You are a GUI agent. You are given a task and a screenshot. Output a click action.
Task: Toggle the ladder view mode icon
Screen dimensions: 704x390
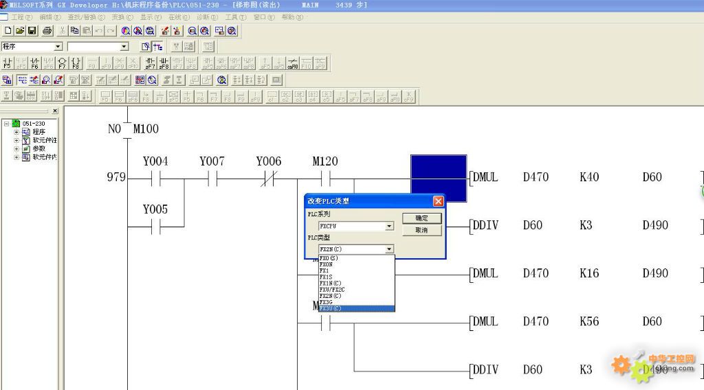(x=22, y=80)
